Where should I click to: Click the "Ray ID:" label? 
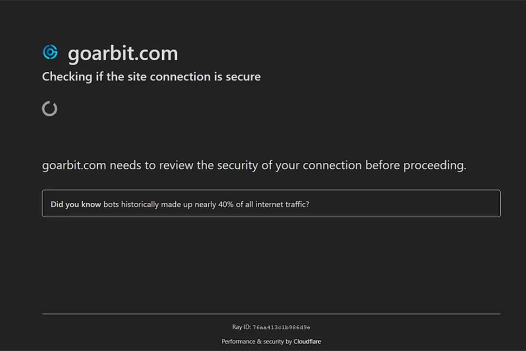242,327
